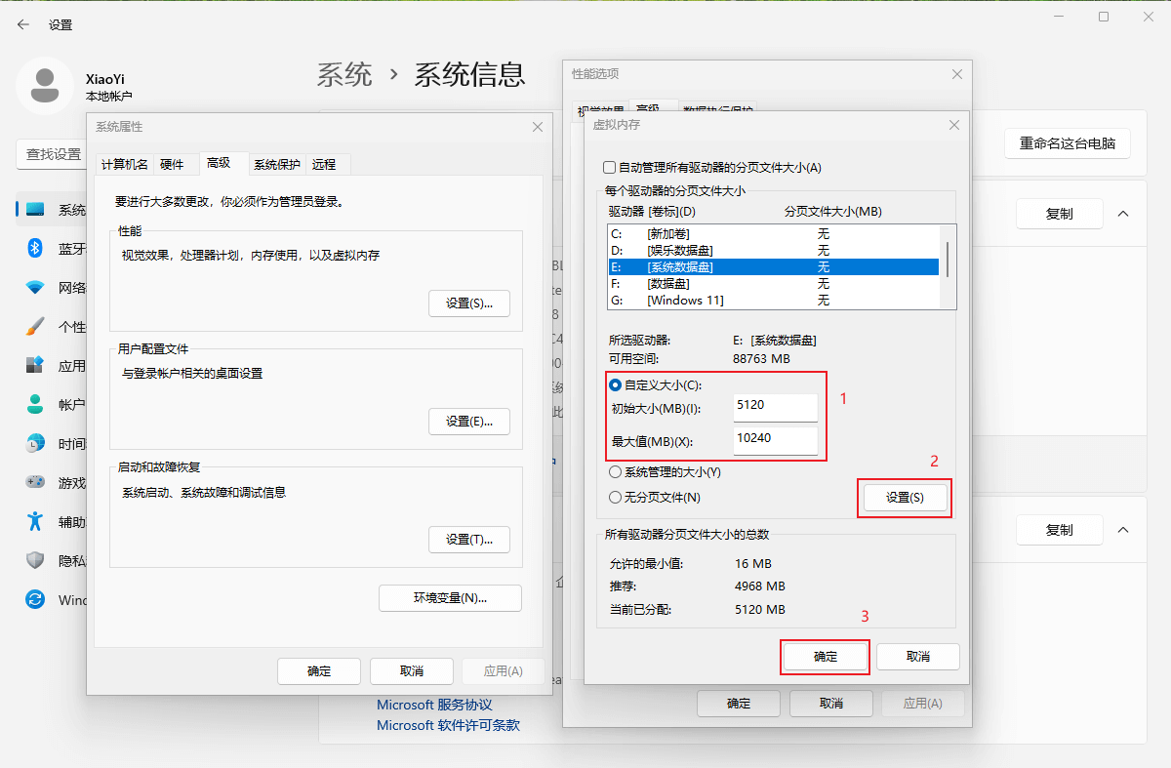
Task: Open the 辅助功能 sidebar icon
Action: click(34, 521)
